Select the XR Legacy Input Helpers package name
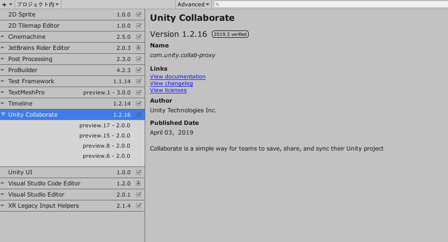 [44, 206]
